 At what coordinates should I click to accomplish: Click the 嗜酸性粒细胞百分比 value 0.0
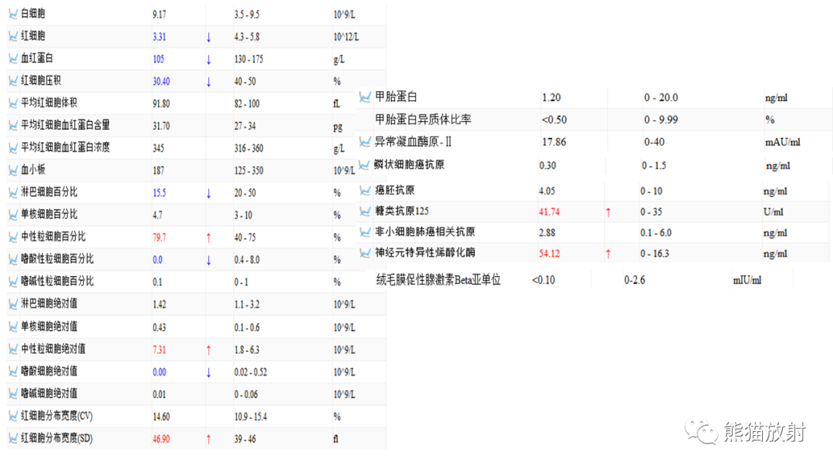[157, 260]
